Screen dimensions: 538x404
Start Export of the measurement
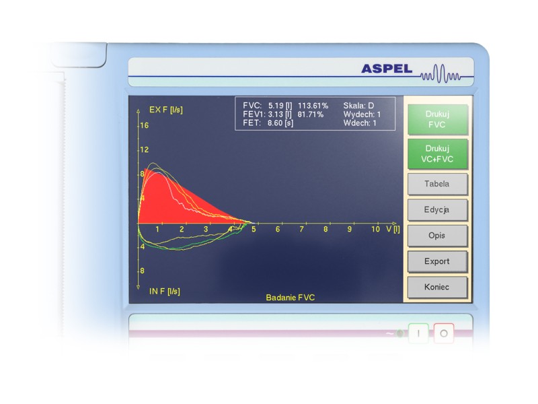coord(437,261)
